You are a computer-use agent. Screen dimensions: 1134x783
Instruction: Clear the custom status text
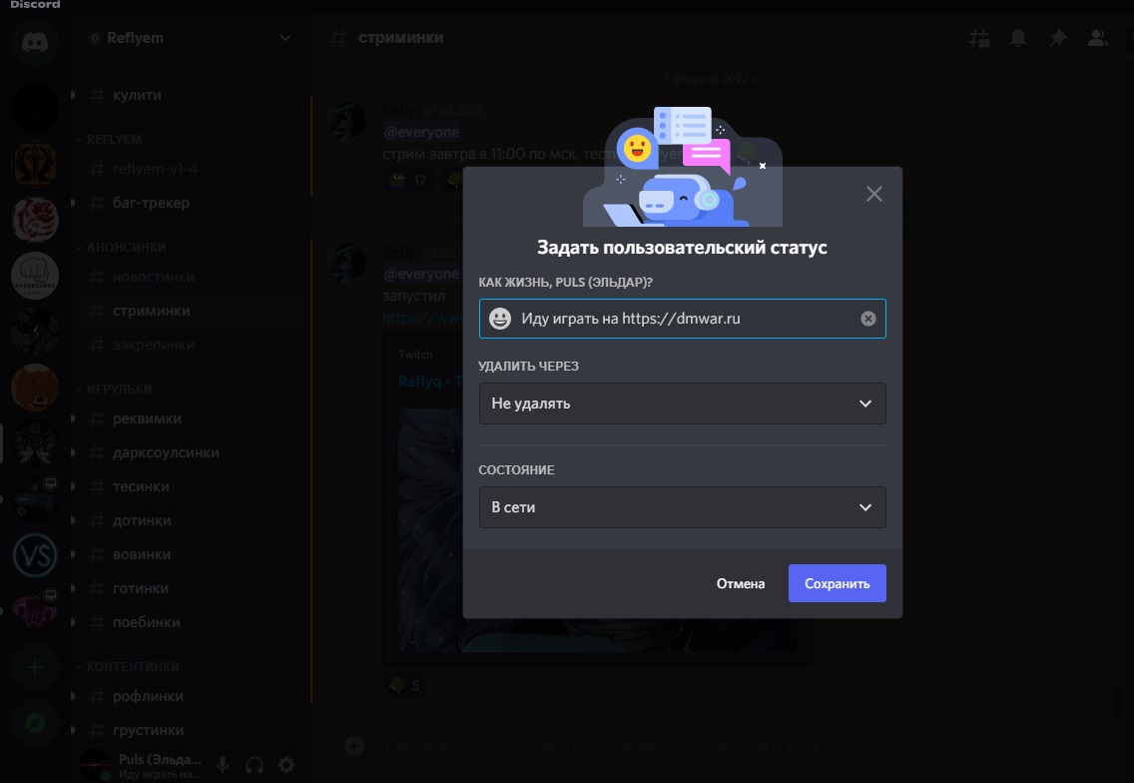tap(867, 319)
